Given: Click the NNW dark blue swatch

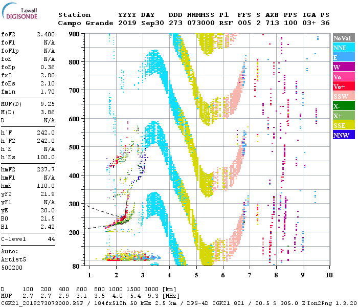Looking at the screenshot, I should pyautogui.click(x=344, y=135).
